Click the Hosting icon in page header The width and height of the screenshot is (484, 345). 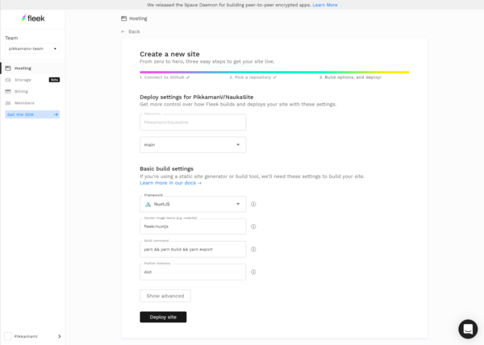pyautogui.click(x=123, y=19)
